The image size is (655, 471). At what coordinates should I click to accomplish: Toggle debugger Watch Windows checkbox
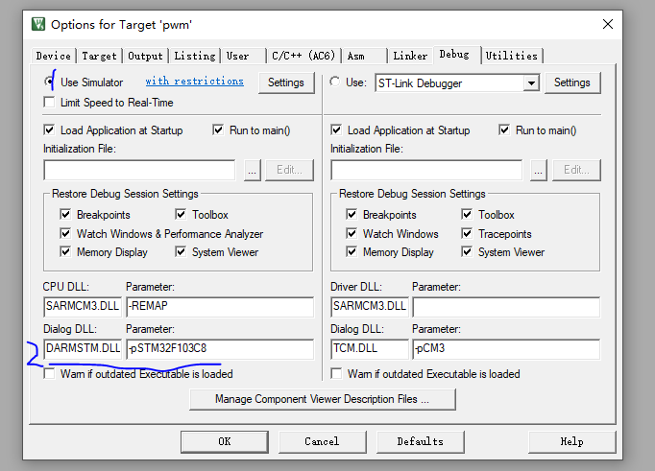pos(352,233)
